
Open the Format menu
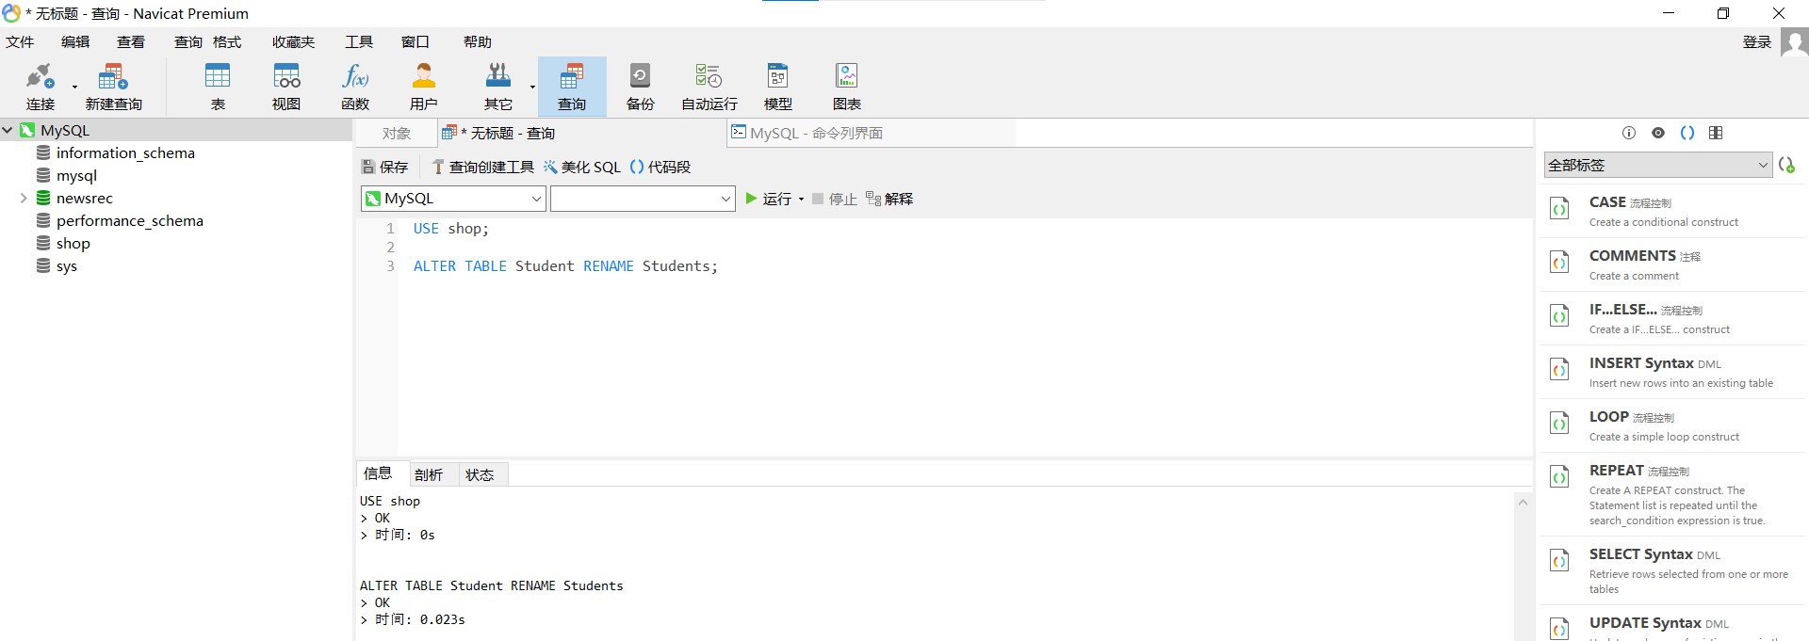[227, 42]
